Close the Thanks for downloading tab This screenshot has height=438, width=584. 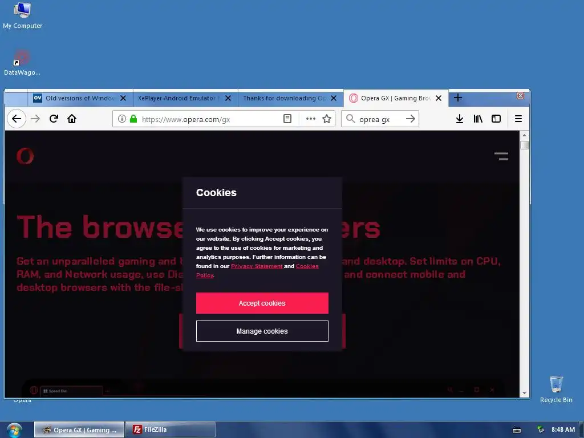[x=333, y=98]
